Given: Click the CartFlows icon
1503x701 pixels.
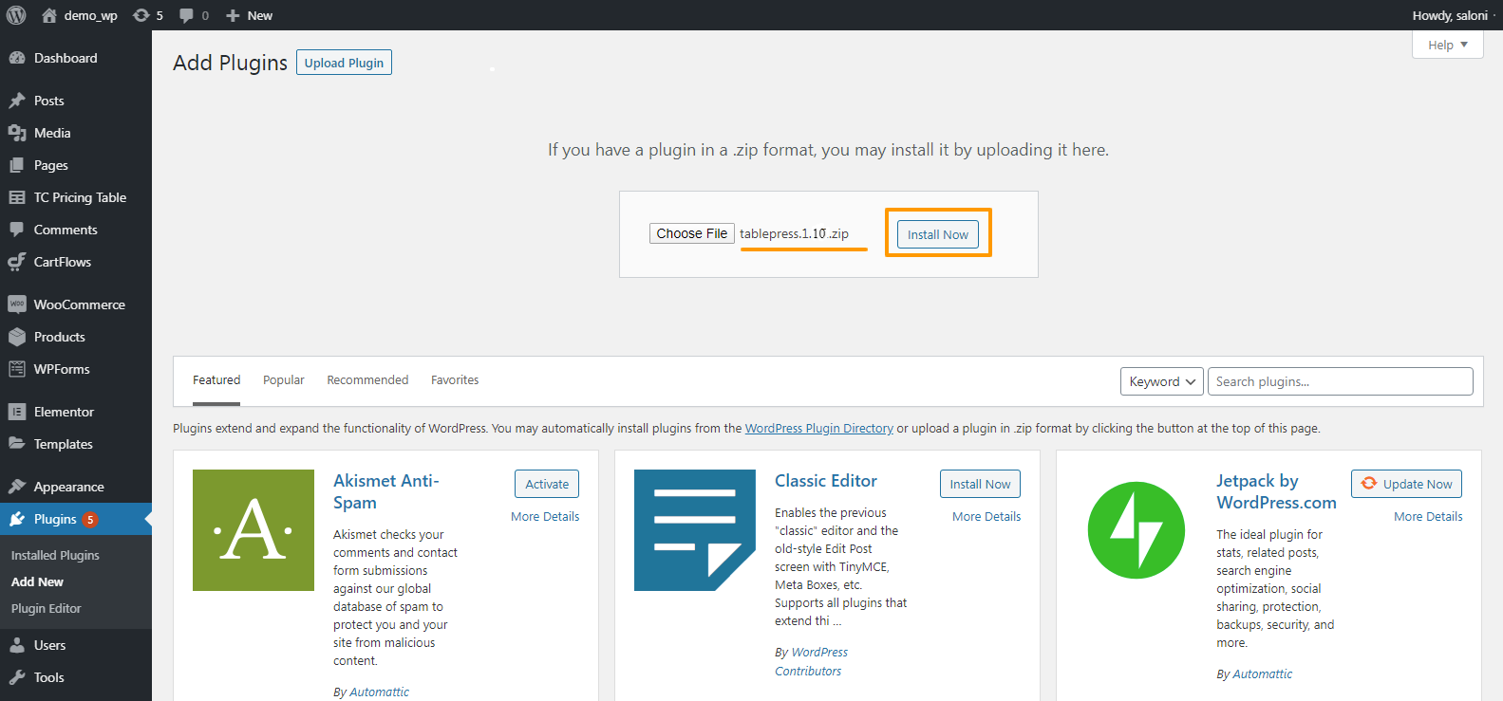Looking at the screenshot, I should pos(17,262).
